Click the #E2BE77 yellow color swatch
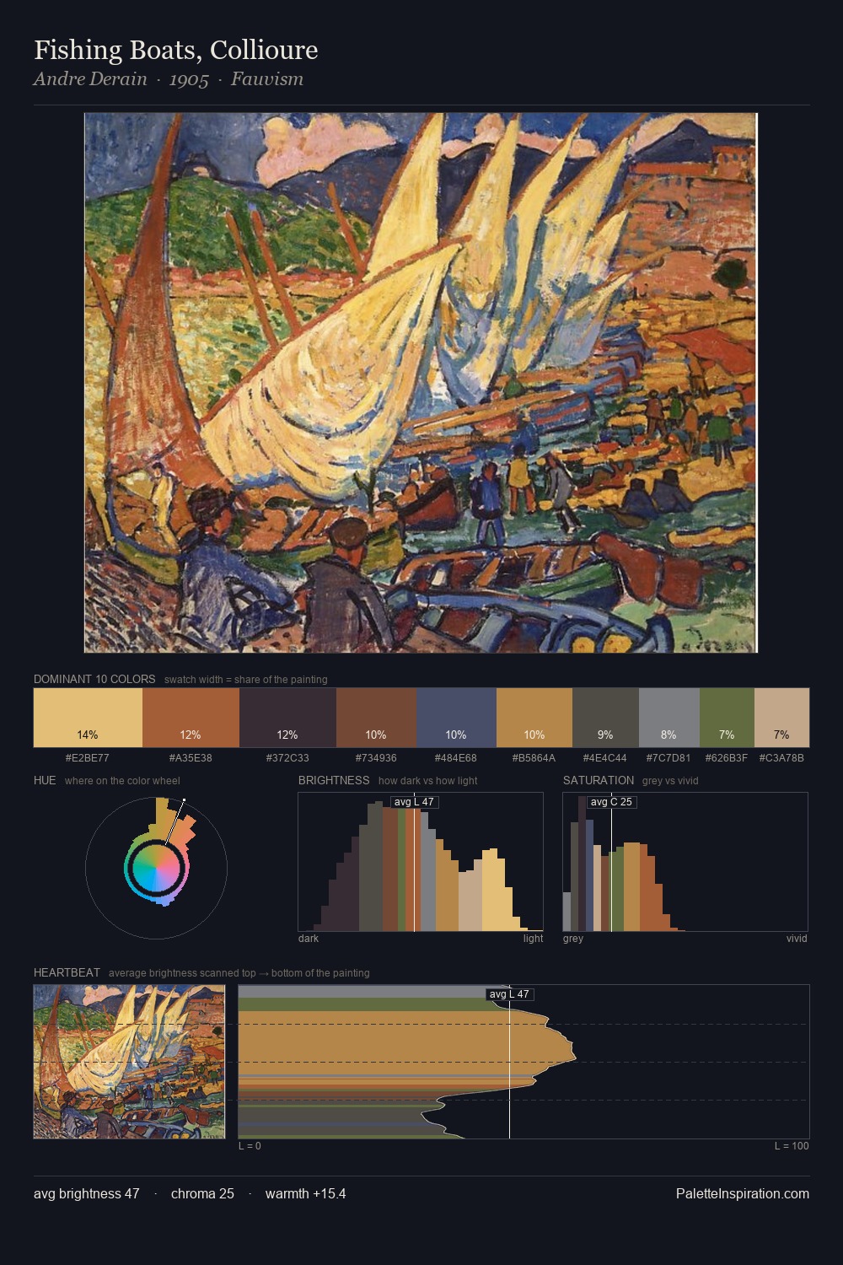The height and width of the screenshot is (1265, 843). tap(88, 718)
